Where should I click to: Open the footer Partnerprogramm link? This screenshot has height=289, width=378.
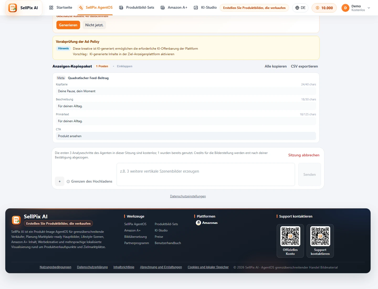coord(136,243)
